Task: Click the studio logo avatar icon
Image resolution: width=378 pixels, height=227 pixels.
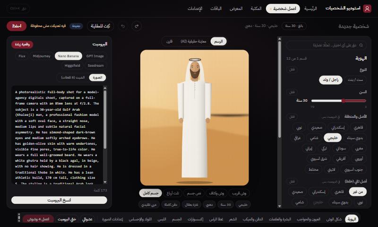Action: point(367,9)
